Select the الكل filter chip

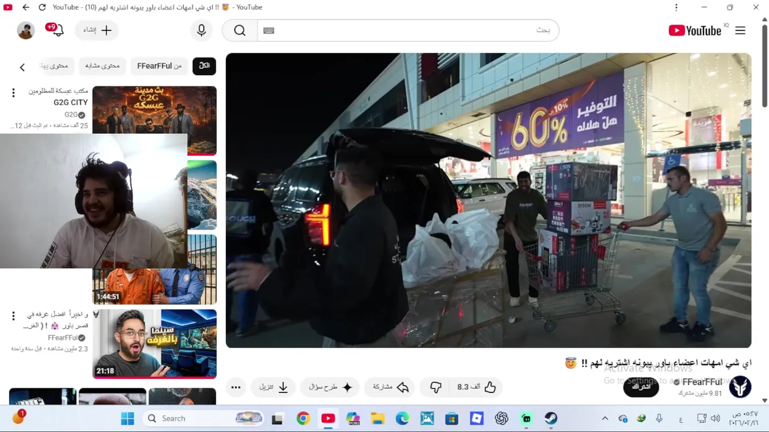204,65
